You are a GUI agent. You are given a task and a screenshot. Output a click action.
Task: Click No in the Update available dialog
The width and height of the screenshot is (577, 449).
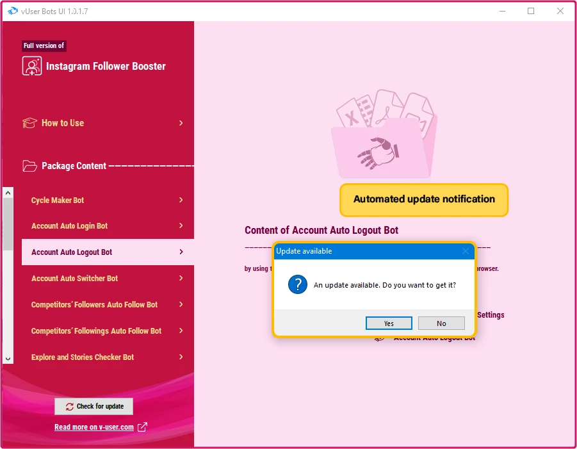[x=441, y=323]
